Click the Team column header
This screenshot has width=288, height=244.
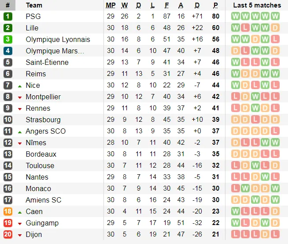pos(34,5)
